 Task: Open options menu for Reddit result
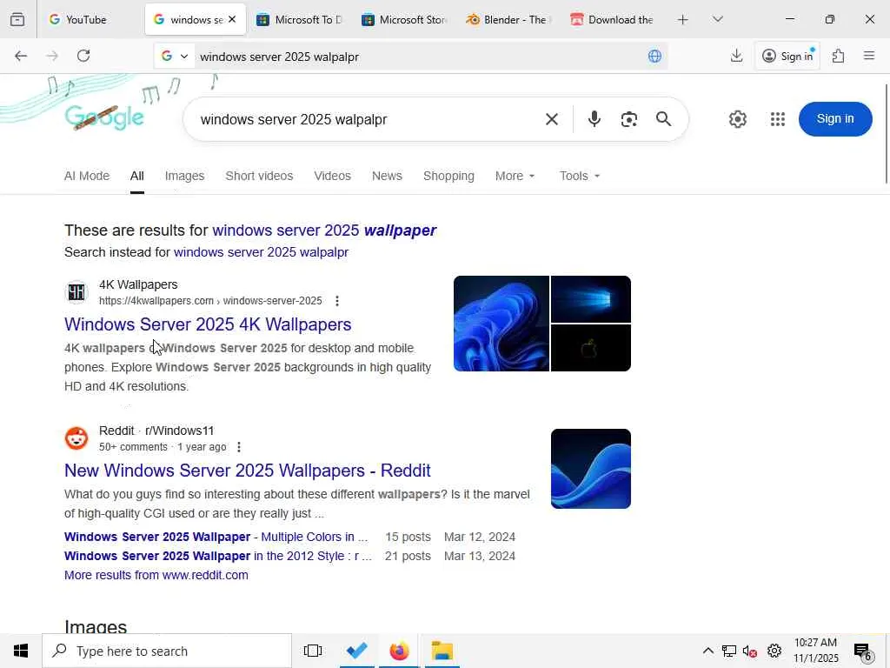(239, 447)
